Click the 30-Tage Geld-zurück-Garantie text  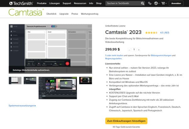(126, 127)
